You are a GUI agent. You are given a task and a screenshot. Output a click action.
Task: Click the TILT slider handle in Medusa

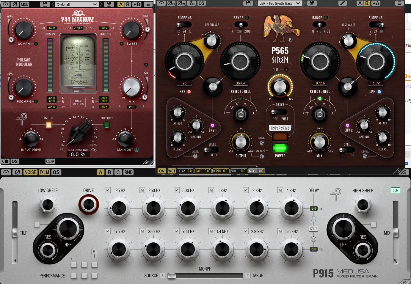(15, 233)
